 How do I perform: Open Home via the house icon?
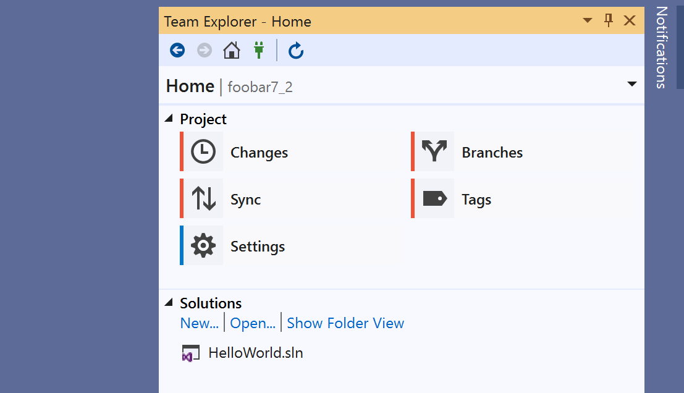[x=232, y=50]
